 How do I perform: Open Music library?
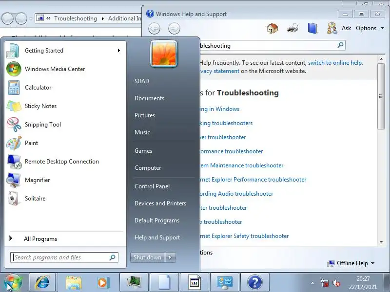click(x=142, y=132)
